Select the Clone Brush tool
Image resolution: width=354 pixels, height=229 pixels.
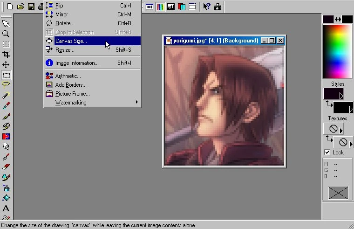6,126
